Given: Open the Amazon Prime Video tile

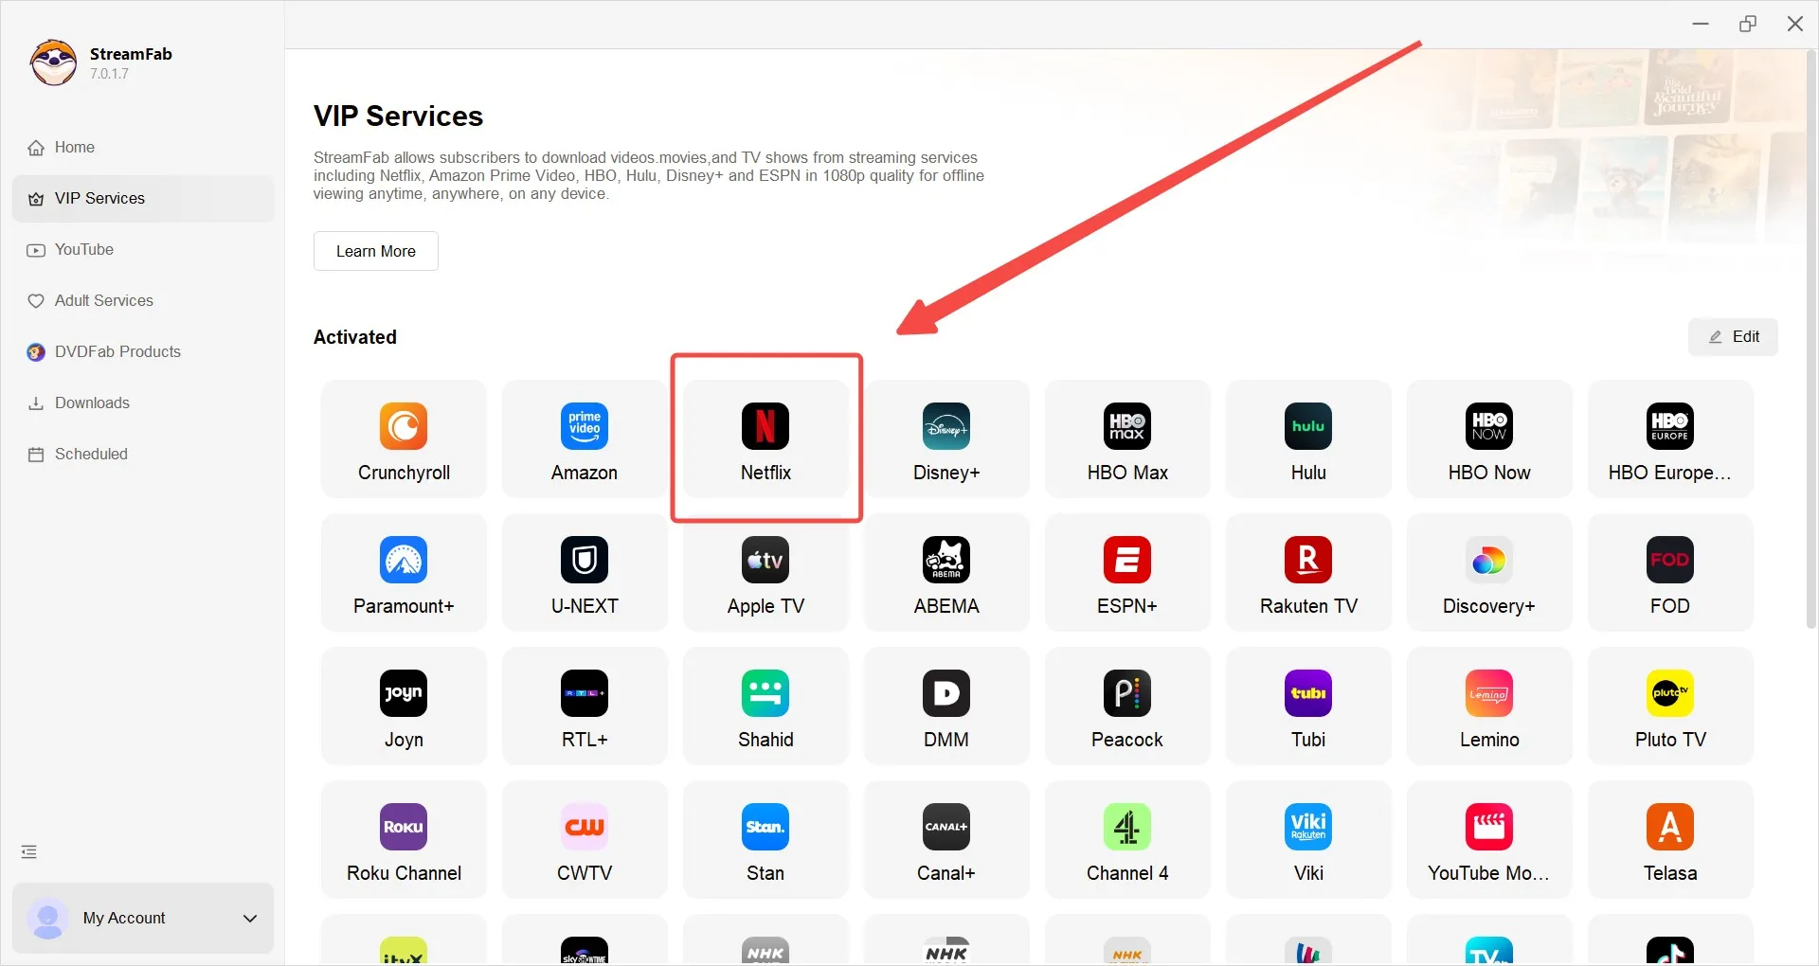Looking at the screenshot, I should [x=585, y=439].
